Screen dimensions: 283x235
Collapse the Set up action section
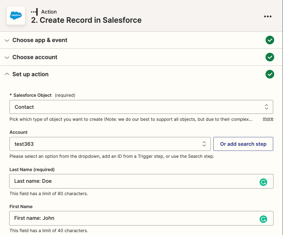point(7,74)
